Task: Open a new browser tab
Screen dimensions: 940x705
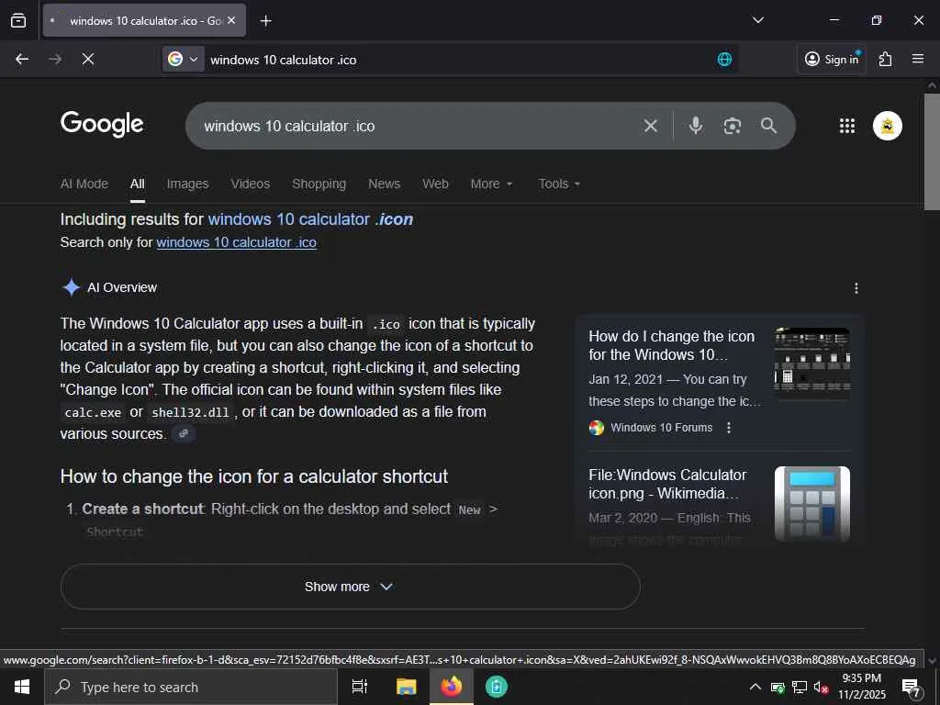Action: 265,21
